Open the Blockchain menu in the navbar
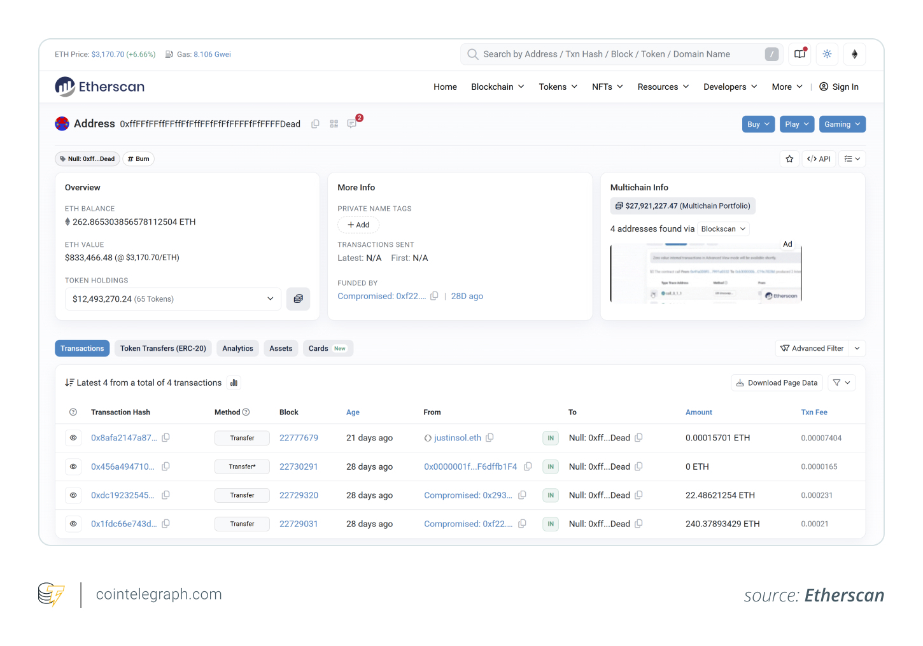The height and width of the screenshot is (646, 923). tap(497, 87)
